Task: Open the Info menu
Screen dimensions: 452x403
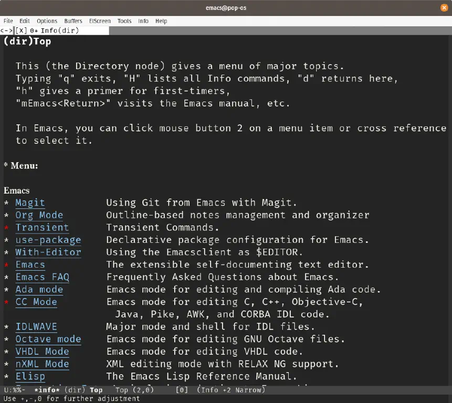Action: tap(143, 21)
